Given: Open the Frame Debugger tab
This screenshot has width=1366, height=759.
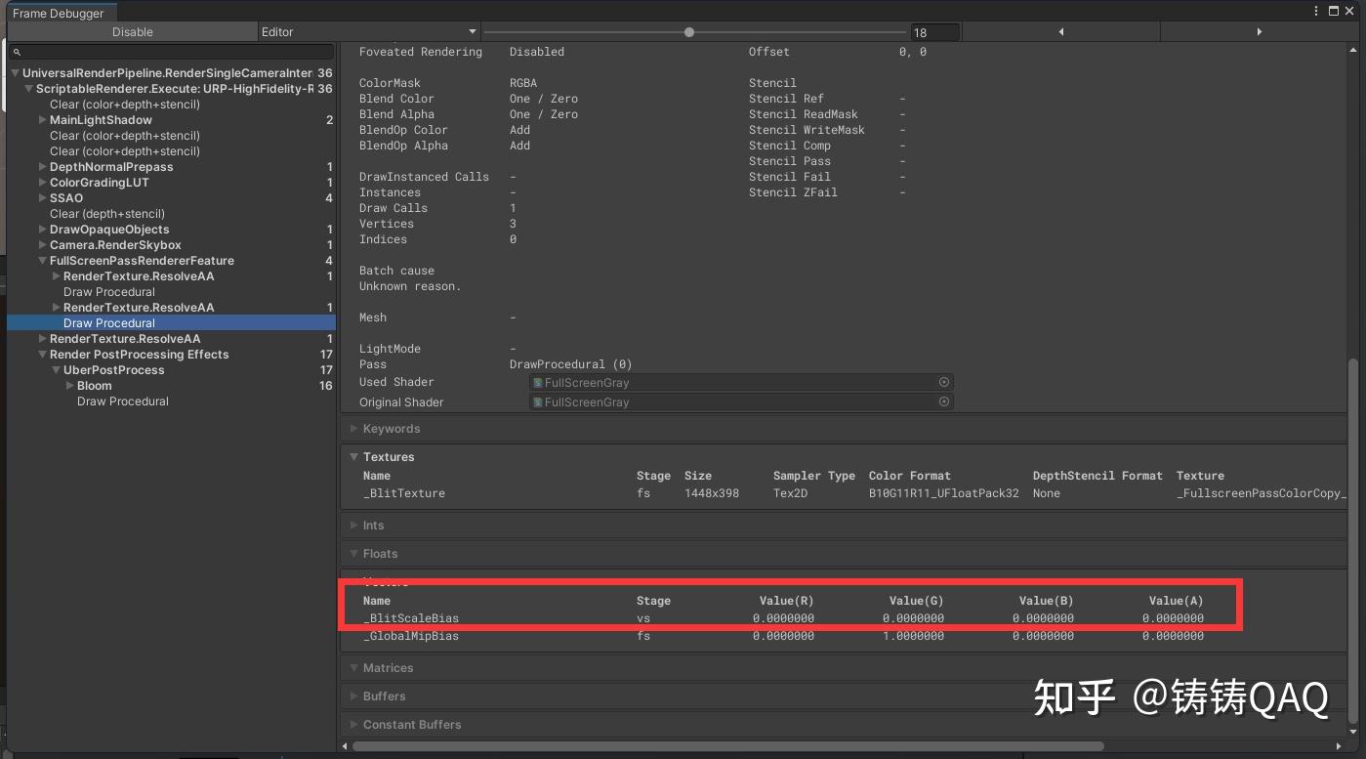Looking at the screenshot, I should coord(59,13).
